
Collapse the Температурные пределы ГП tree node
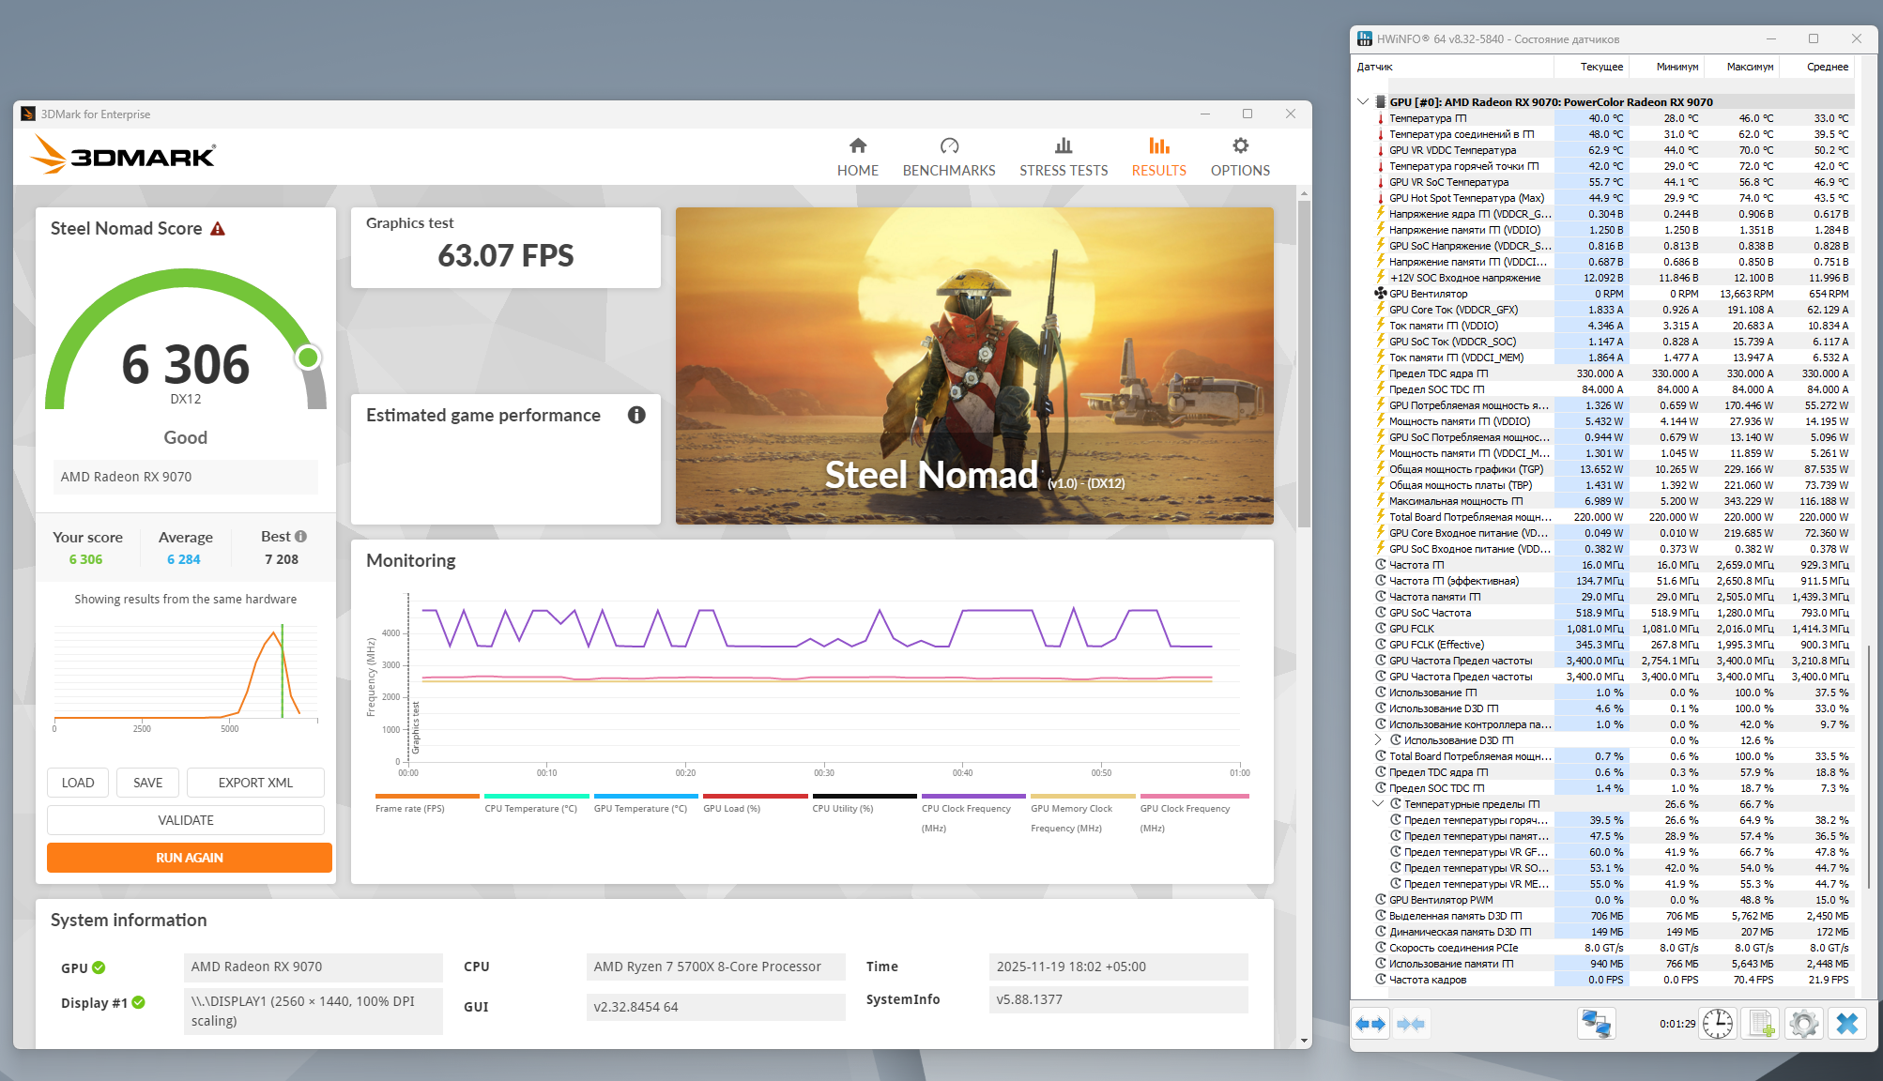[1378, 804]
